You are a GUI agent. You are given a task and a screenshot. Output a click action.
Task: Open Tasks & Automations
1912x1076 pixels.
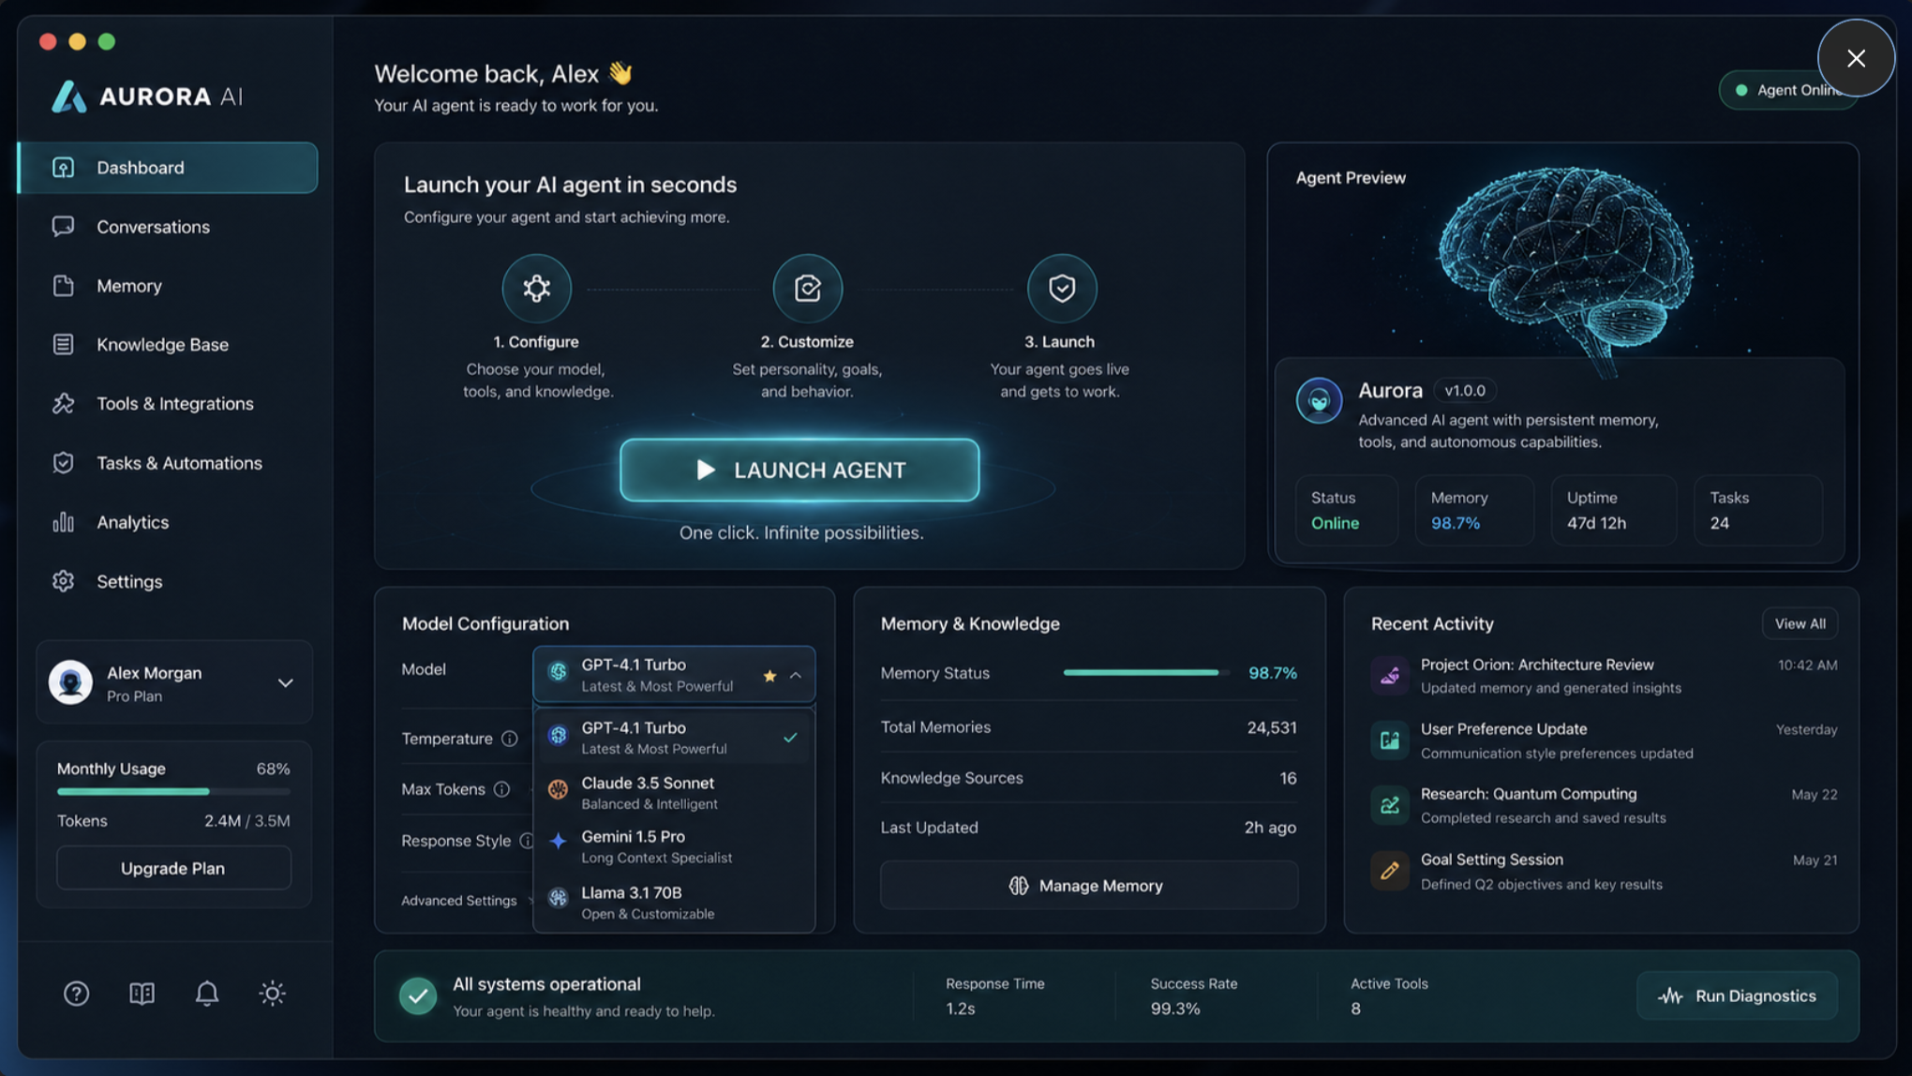click(x=179, y=462)
